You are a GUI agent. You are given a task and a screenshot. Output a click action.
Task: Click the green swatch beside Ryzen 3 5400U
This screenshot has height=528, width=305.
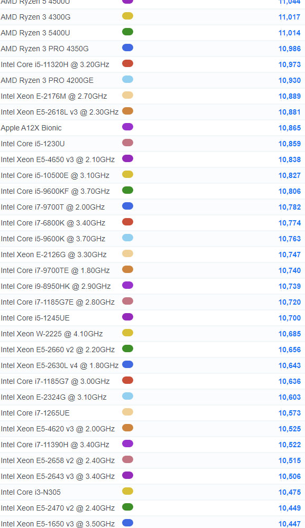[127, 32]
